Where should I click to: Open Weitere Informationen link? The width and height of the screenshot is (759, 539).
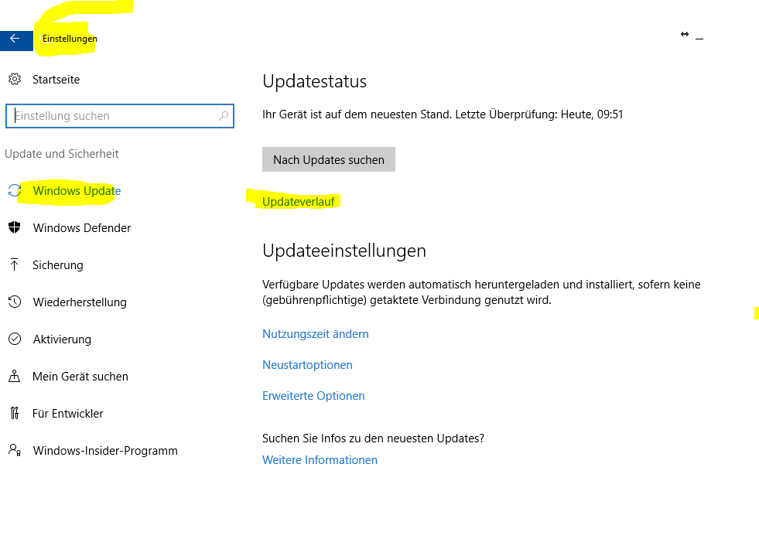click(x=320, y=459)
